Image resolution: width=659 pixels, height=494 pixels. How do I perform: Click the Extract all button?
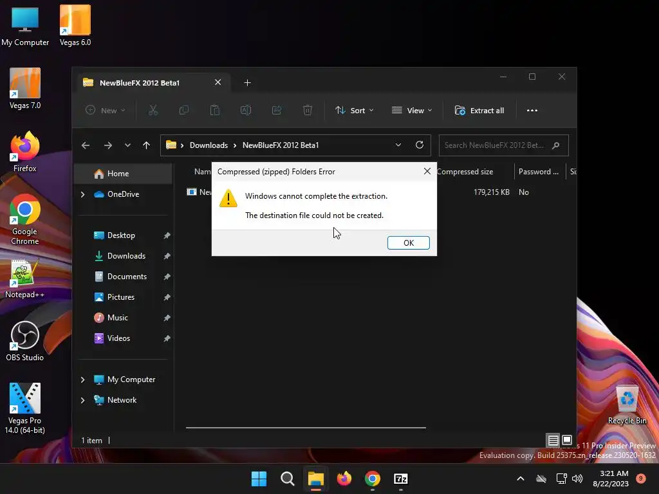(x=479, y=111)
